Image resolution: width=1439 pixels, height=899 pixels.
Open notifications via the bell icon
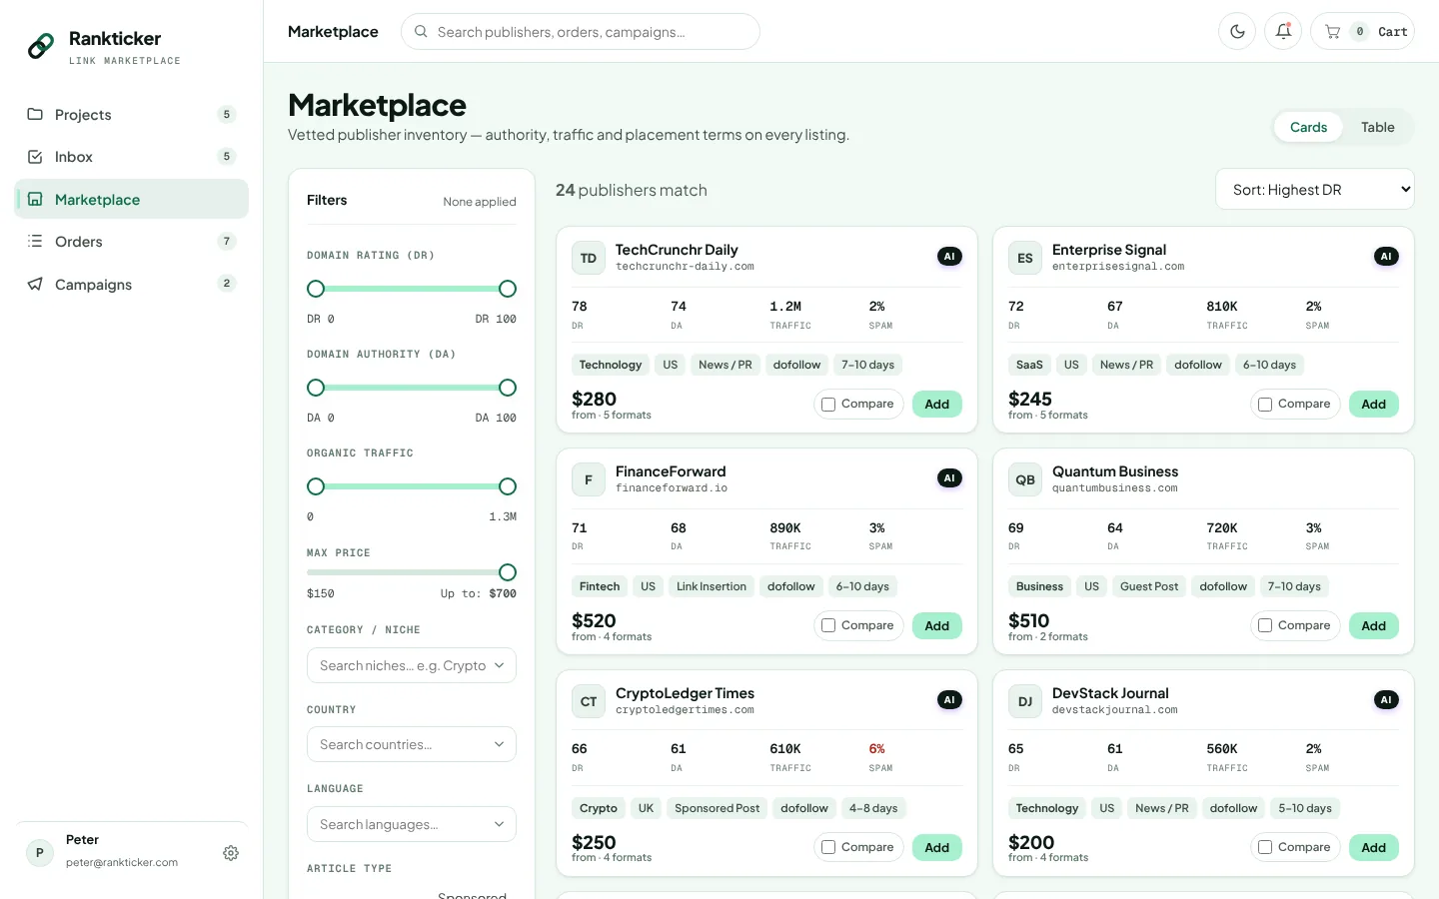(1283, 31)
